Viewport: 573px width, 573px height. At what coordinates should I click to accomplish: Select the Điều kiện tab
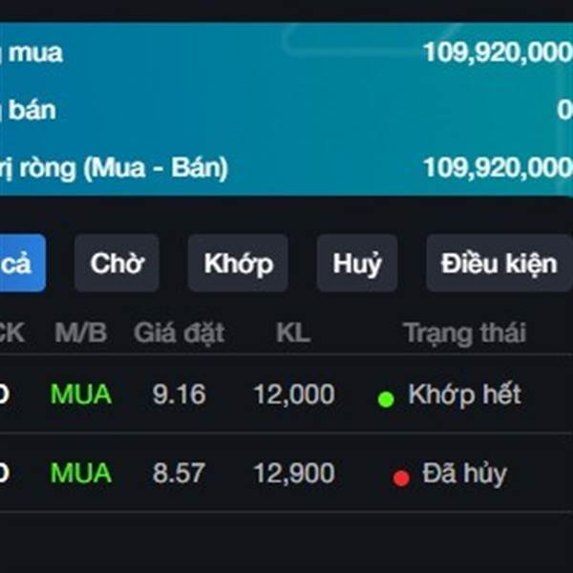click(499, 263)
